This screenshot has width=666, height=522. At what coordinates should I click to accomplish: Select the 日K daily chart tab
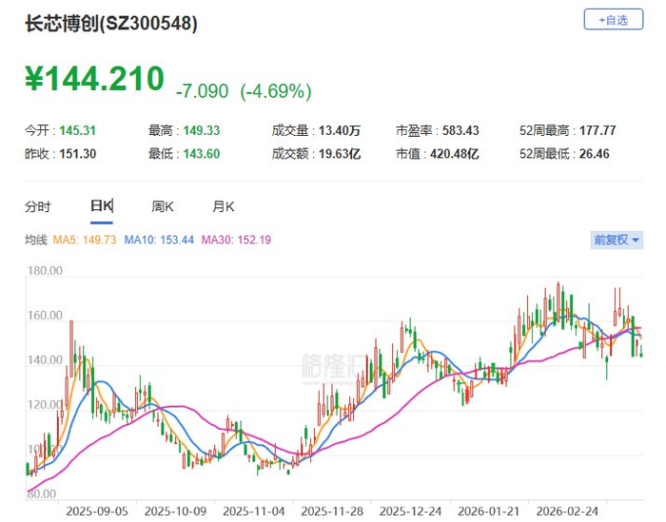(x=102, y=206)
